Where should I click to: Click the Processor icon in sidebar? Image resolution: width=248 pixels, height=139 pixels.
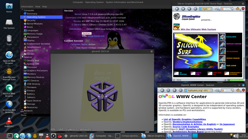(25, 67)
